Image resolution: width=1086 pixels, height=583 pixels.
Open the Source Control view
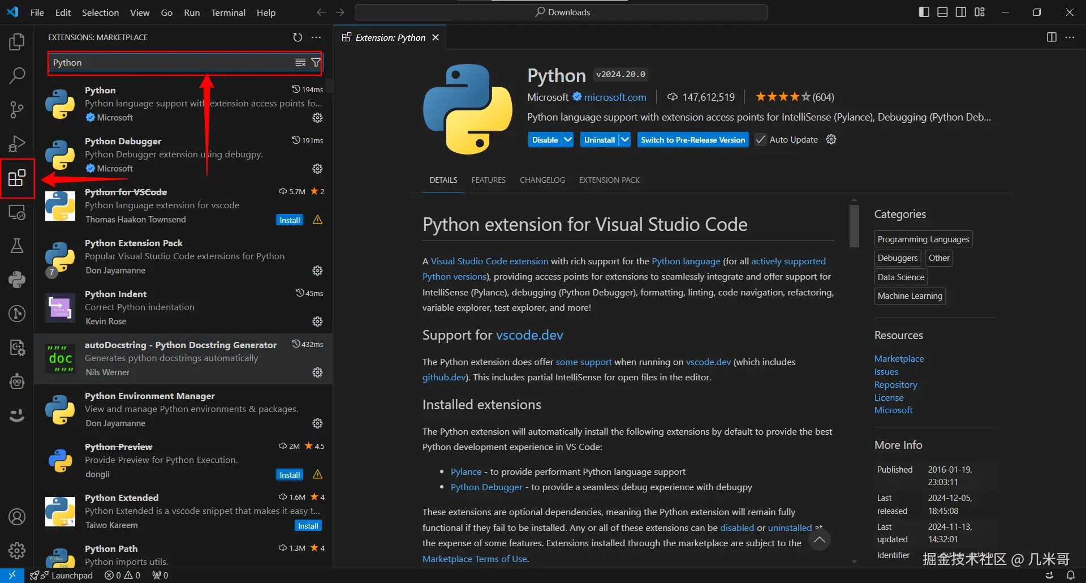[x=17, y=110]
